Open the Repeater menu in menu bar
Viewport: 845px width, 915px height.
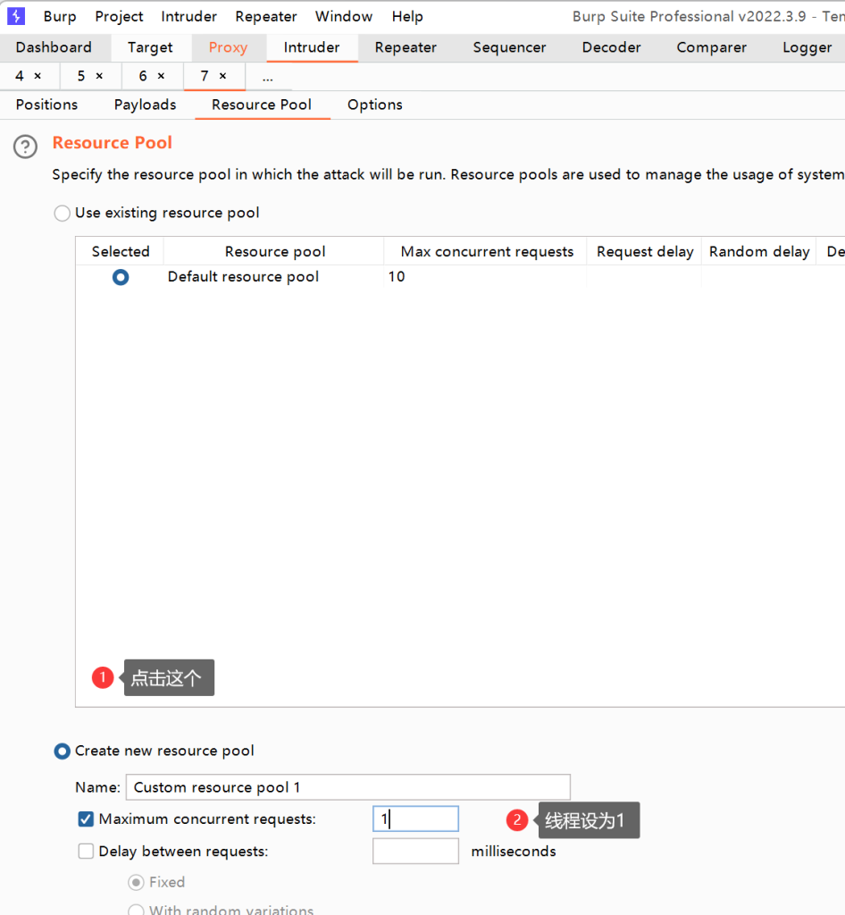266,16
